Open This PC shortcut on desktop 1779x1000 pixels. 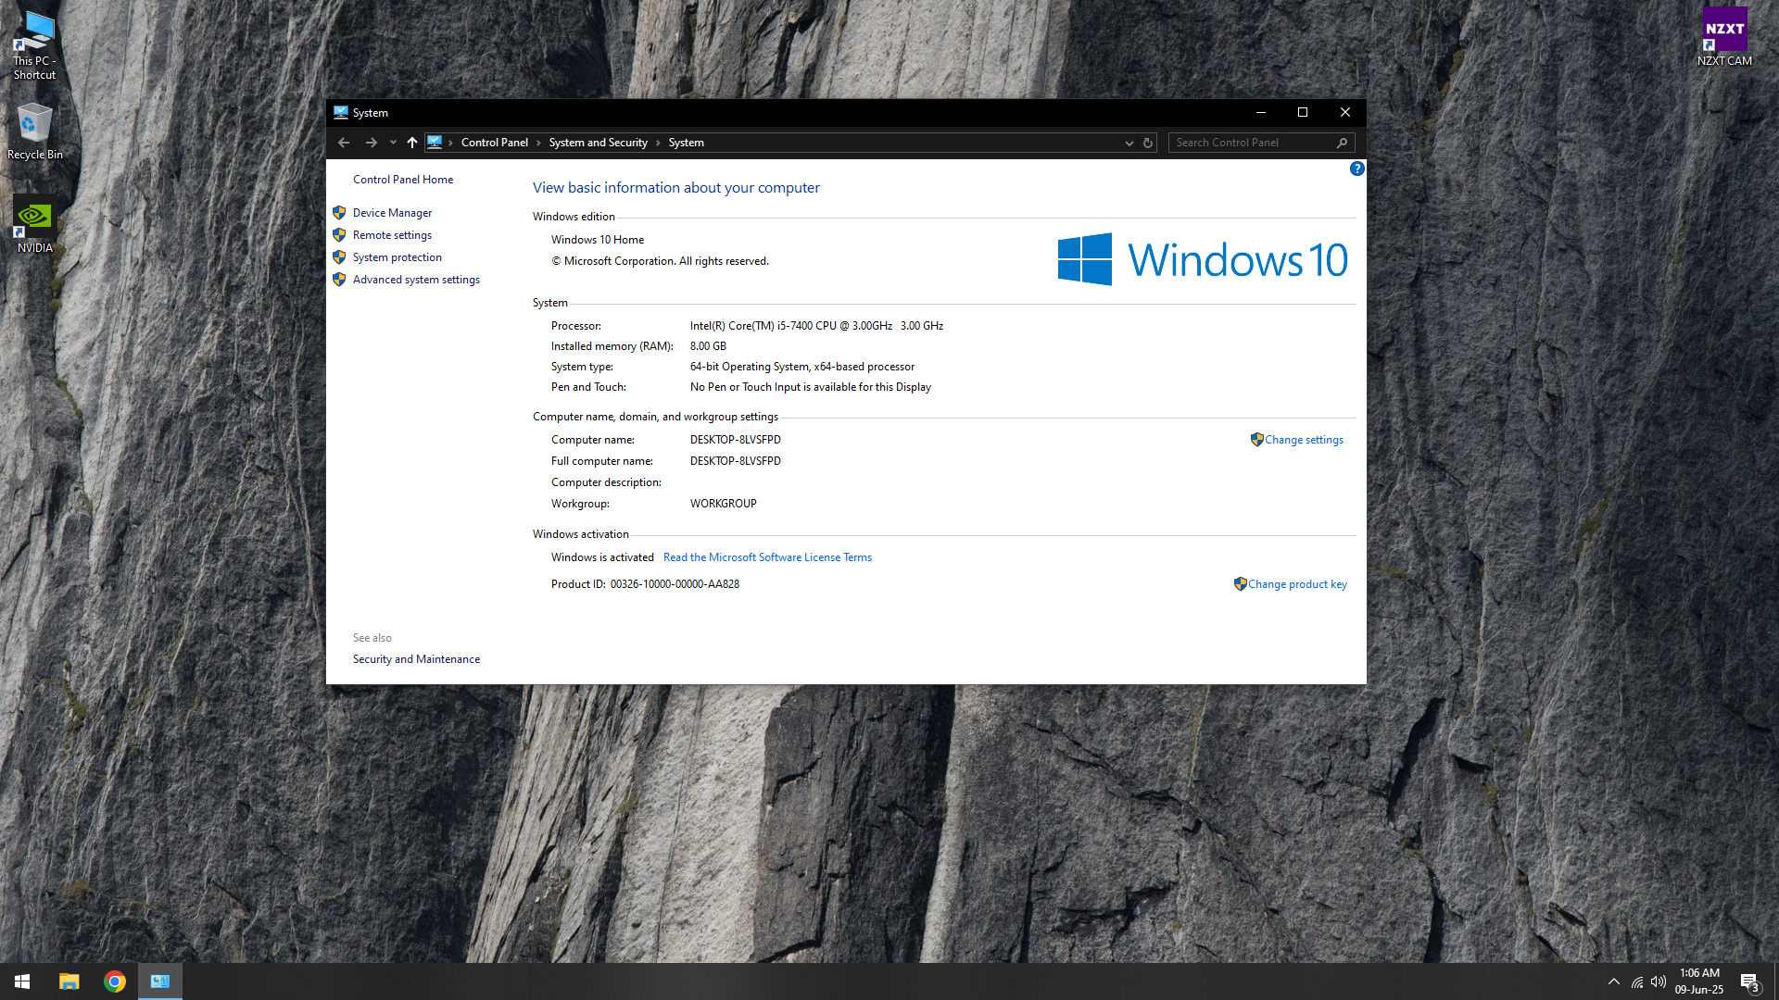click(x=34, y=45)
